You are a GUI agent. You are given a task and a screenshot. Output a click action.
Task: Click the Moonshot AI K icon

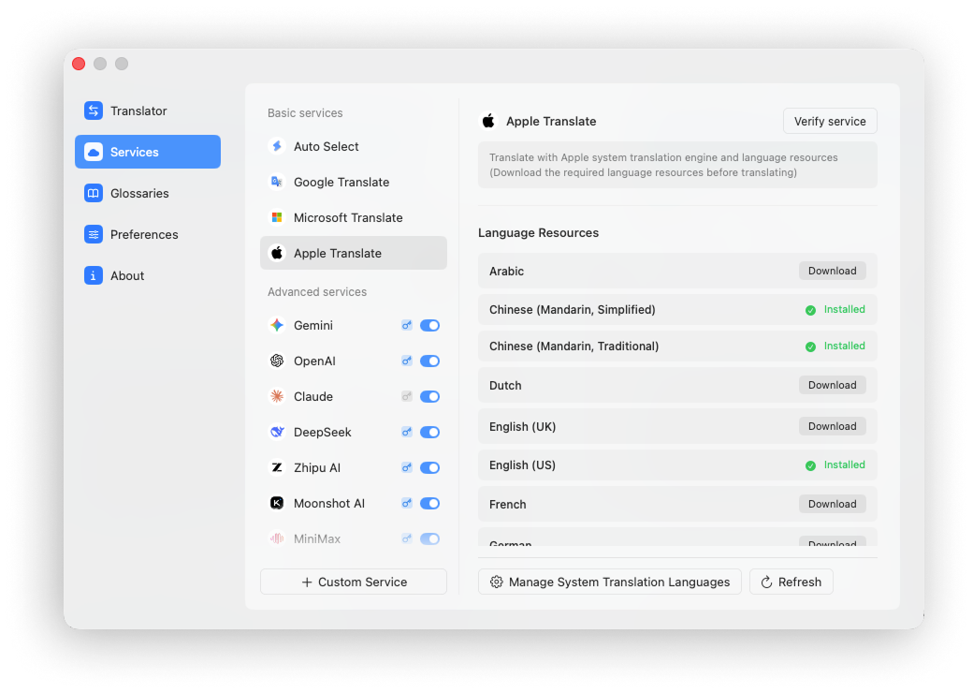tap(277, 503)
